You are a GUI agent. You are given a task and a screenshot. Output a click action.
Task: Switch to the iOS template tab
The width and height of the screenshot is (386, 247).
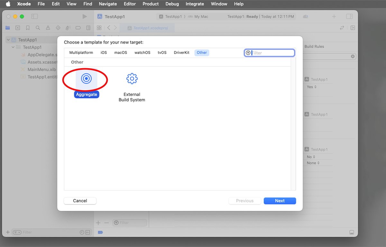104,52
